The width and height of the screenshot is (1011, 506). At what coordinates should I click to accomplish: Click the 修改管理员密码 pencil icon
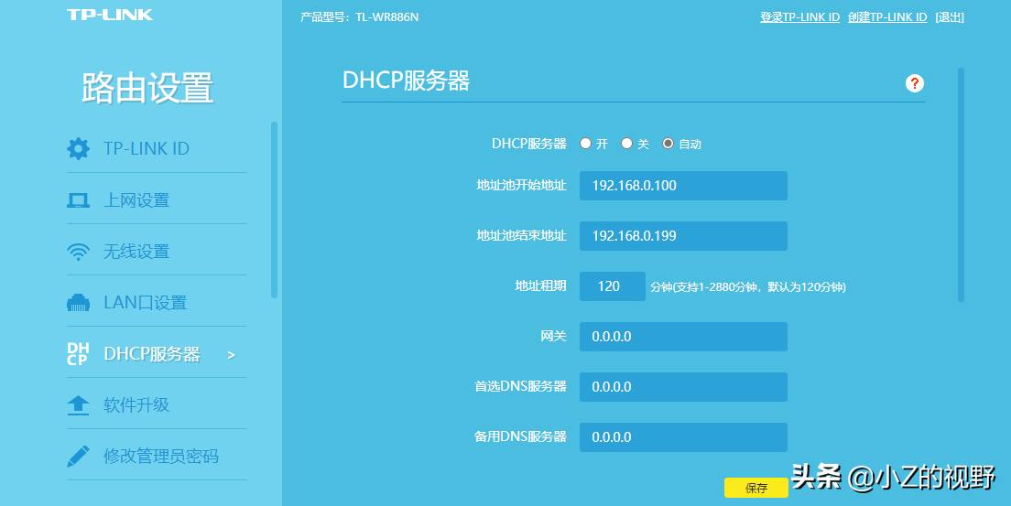coord(79,456)
